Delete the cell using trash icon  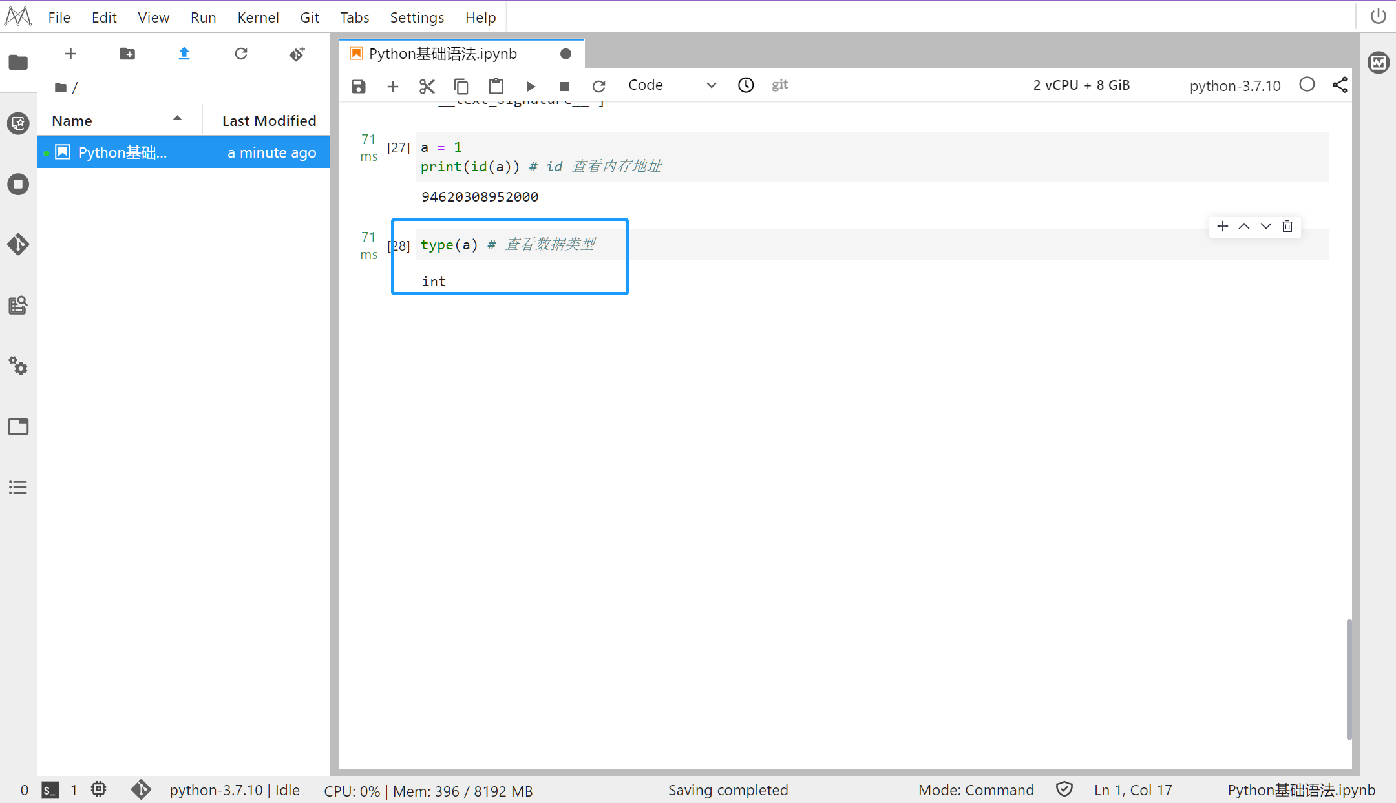1287,226
